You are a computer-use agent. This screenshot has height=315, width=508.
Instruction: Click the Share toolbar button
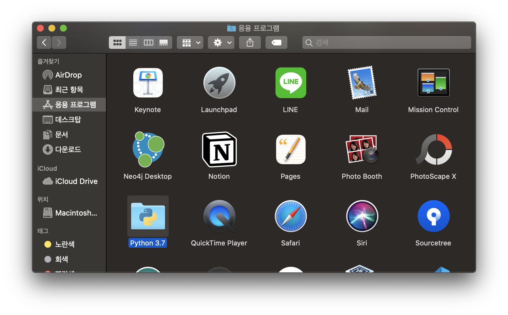coord(250,43)
